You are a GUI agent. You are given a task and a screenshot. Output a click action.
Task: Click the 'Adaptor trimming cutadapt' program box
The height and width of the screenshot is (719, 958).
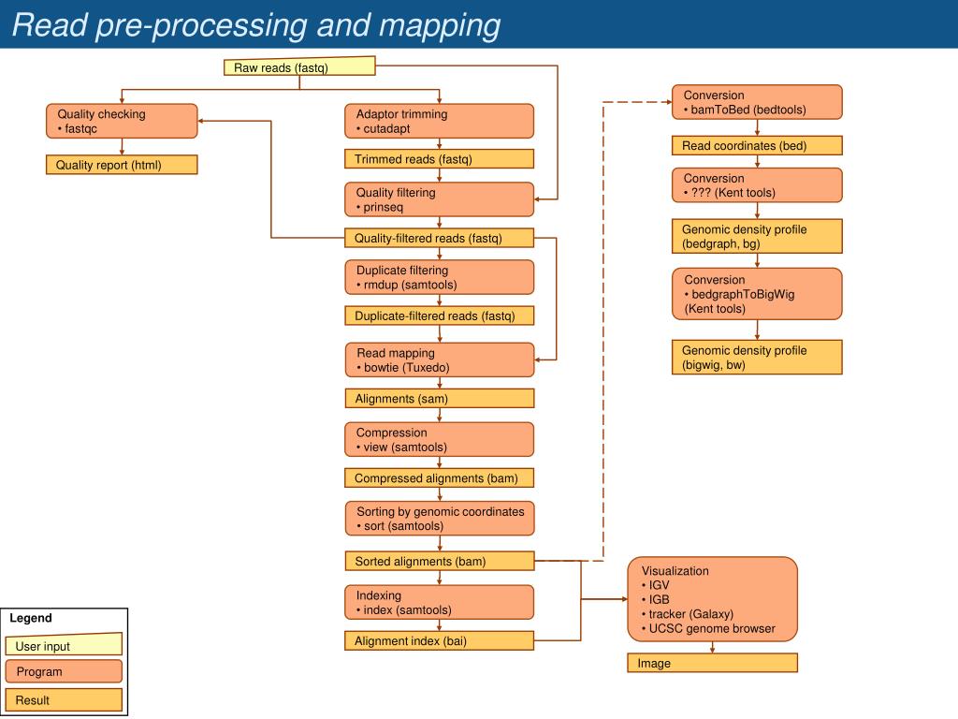click(x=439, y=121)
